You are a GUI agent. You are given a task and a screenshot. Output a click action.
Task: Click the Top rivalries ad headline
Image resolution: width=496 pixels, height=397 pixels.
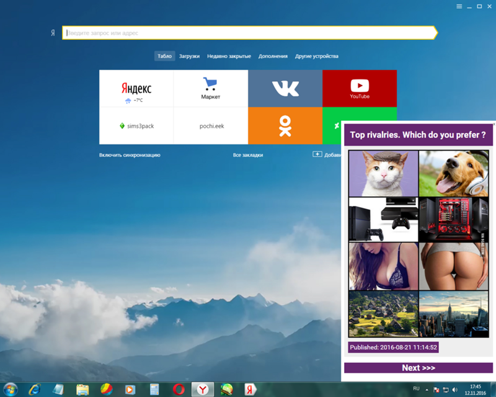click(418, 135)
